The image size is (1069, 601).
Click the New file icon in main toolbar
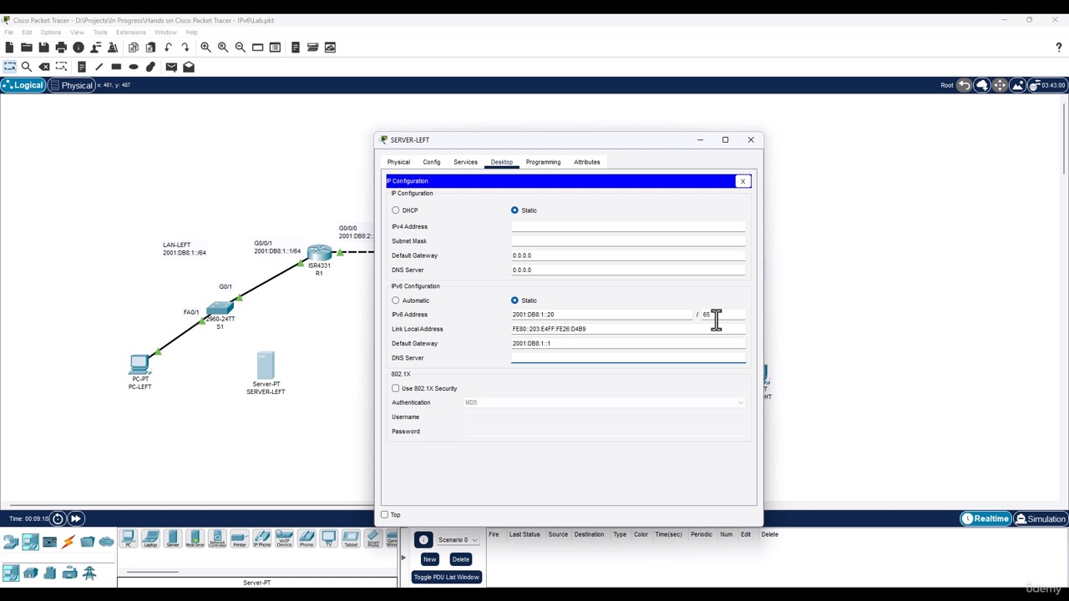(x=9, y=48)
